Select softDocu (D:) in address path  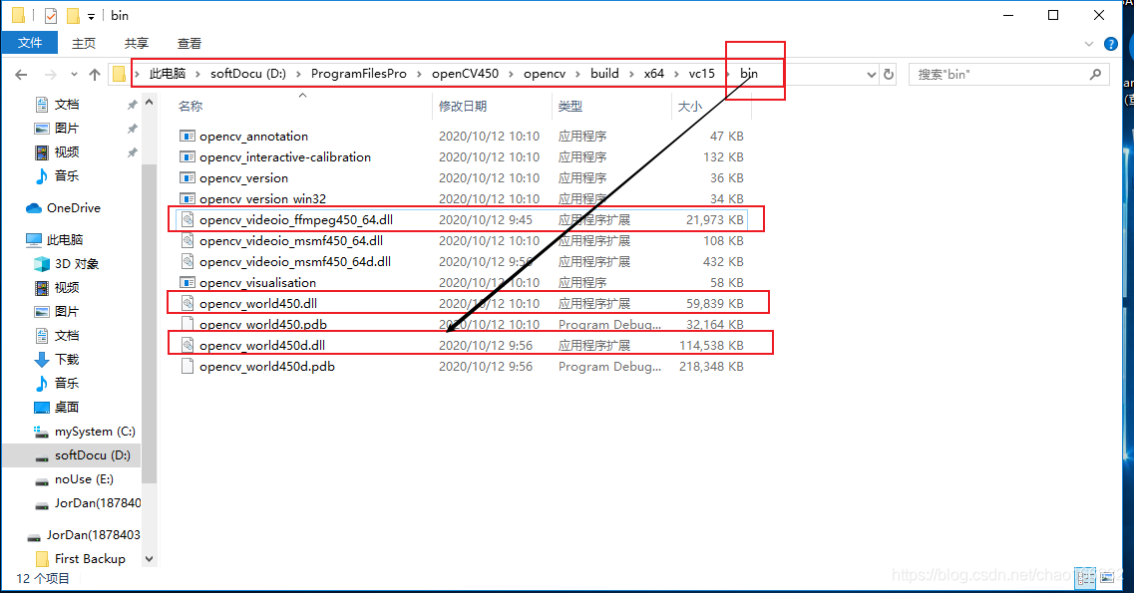coord(248,74)
